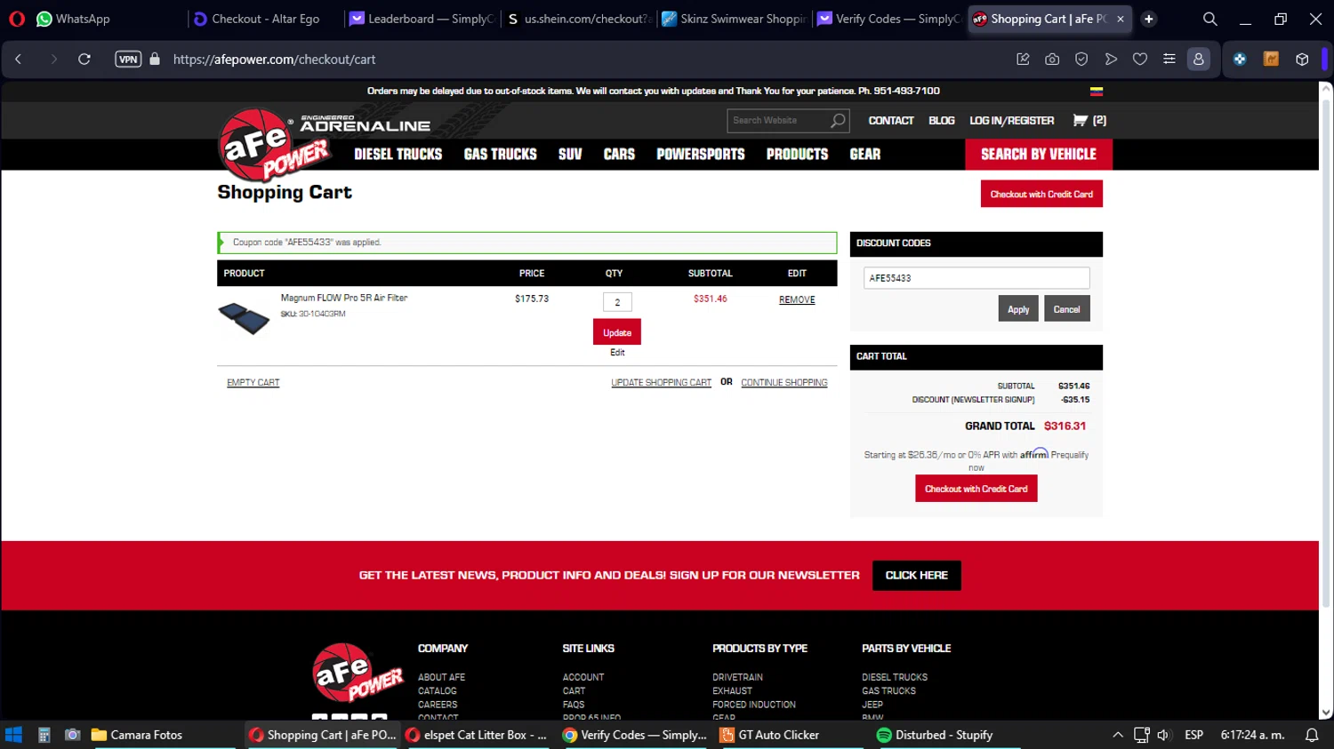
Task: Switch to Verify Codes SimplyCodes tab
Action: [889, 19]
